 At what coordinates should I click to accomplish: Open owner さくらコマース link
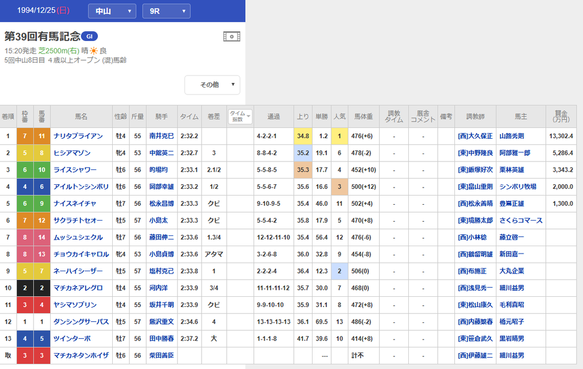coord(521,221)
